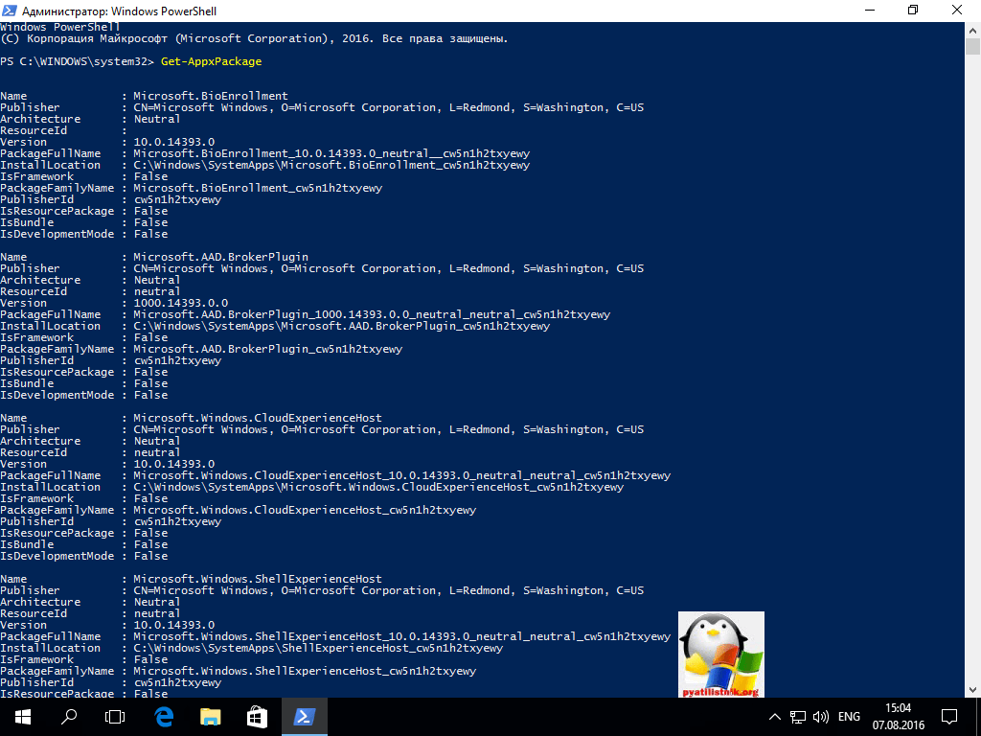This screenshot has height=736, width=981.
Task: Open Windows Store from taskbar
Action: 257,717
